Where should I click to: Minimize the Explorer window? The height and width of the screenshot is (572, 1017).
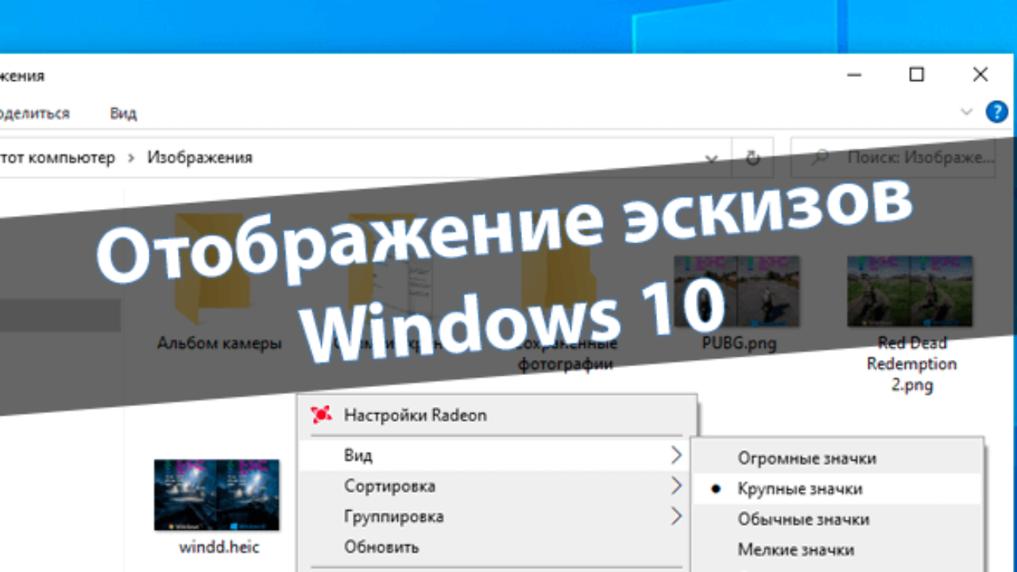tap(854, 75)
